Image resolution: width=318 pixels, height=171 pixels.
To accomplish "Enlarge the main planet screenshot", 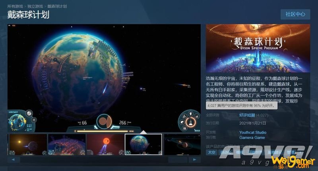I will coord(104,78).
